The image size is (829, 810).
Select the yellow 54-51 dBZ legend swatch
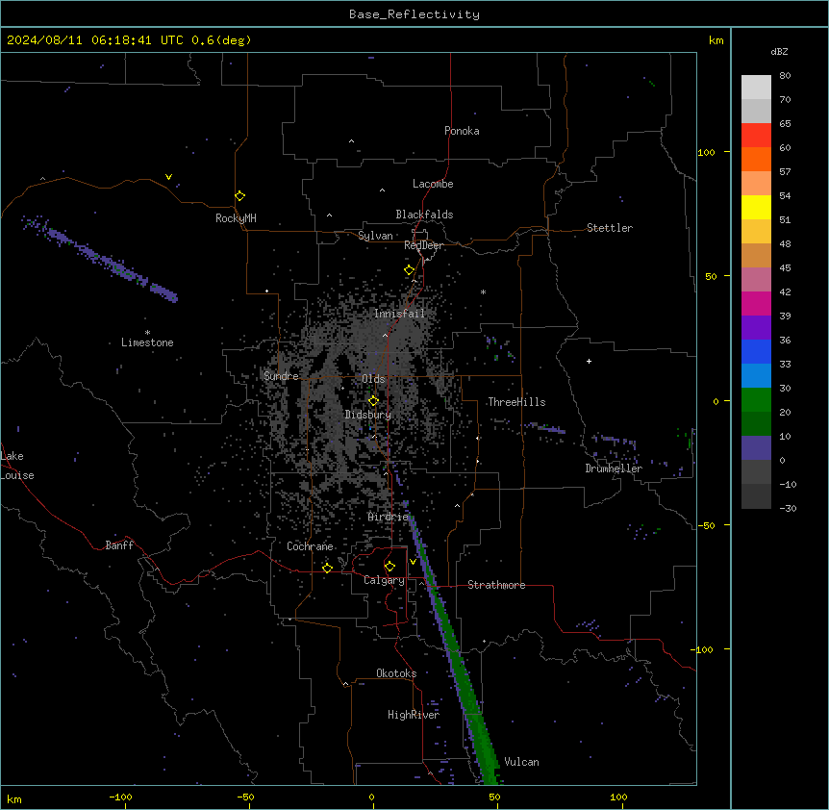pos(756,207)
